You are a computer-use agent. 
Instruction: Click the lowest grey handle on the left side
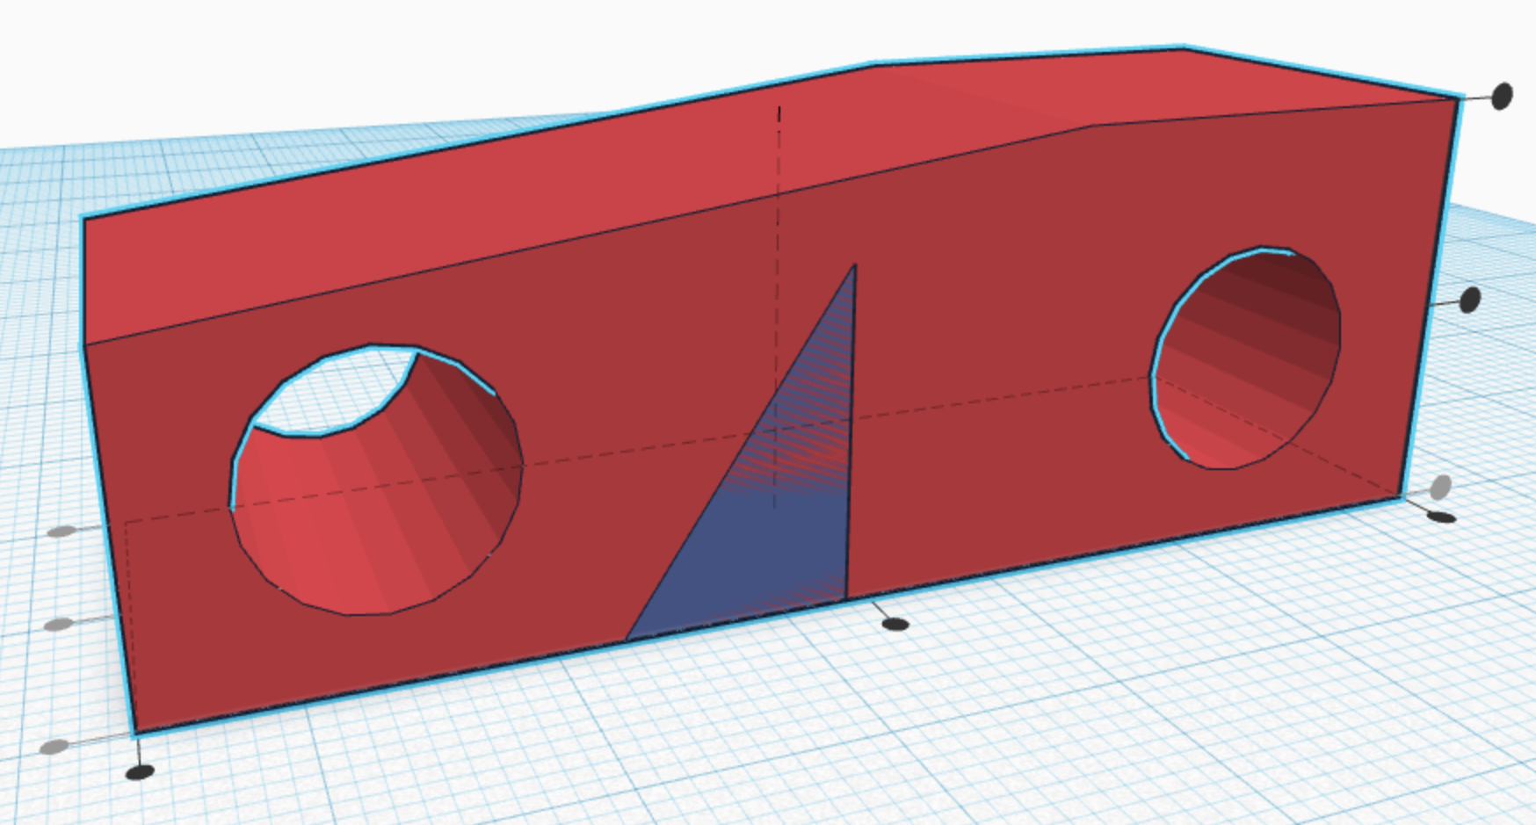coord(54,747)
